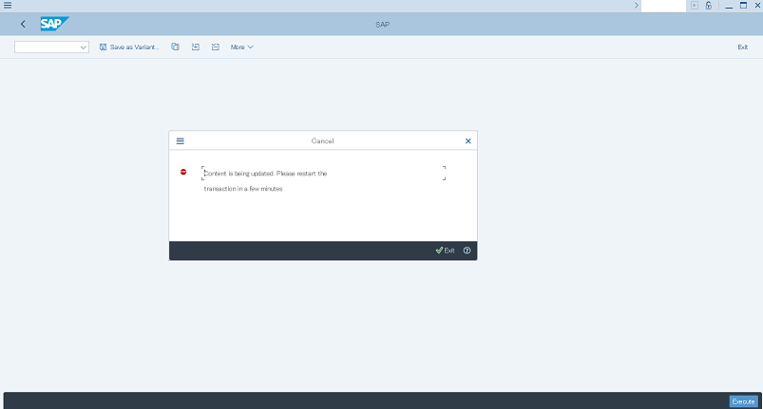Open the variant dropdown field
Image resolution: width=763 pixels, height=409 pixels.
pyautogui.click(x=51, y=47)
